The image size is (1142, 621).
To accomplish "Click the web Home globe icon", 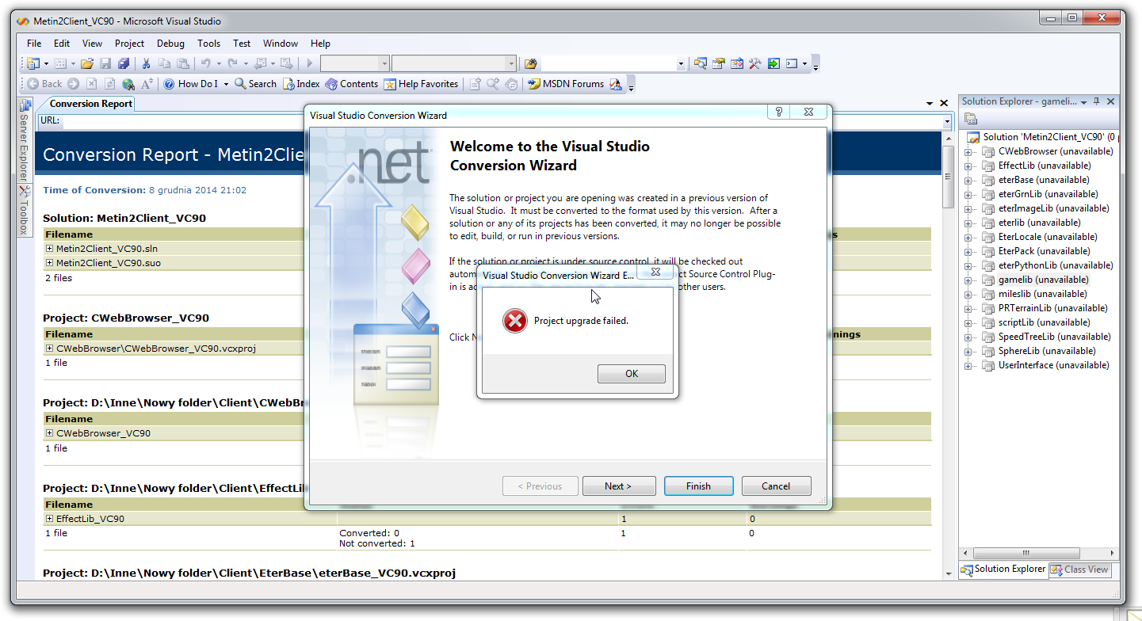I will tap(128, 84).
